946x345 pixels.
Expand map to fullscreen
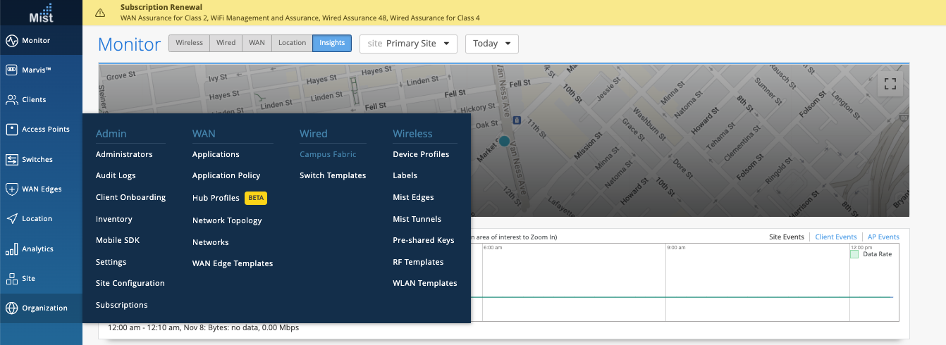(x=890, y=84)
